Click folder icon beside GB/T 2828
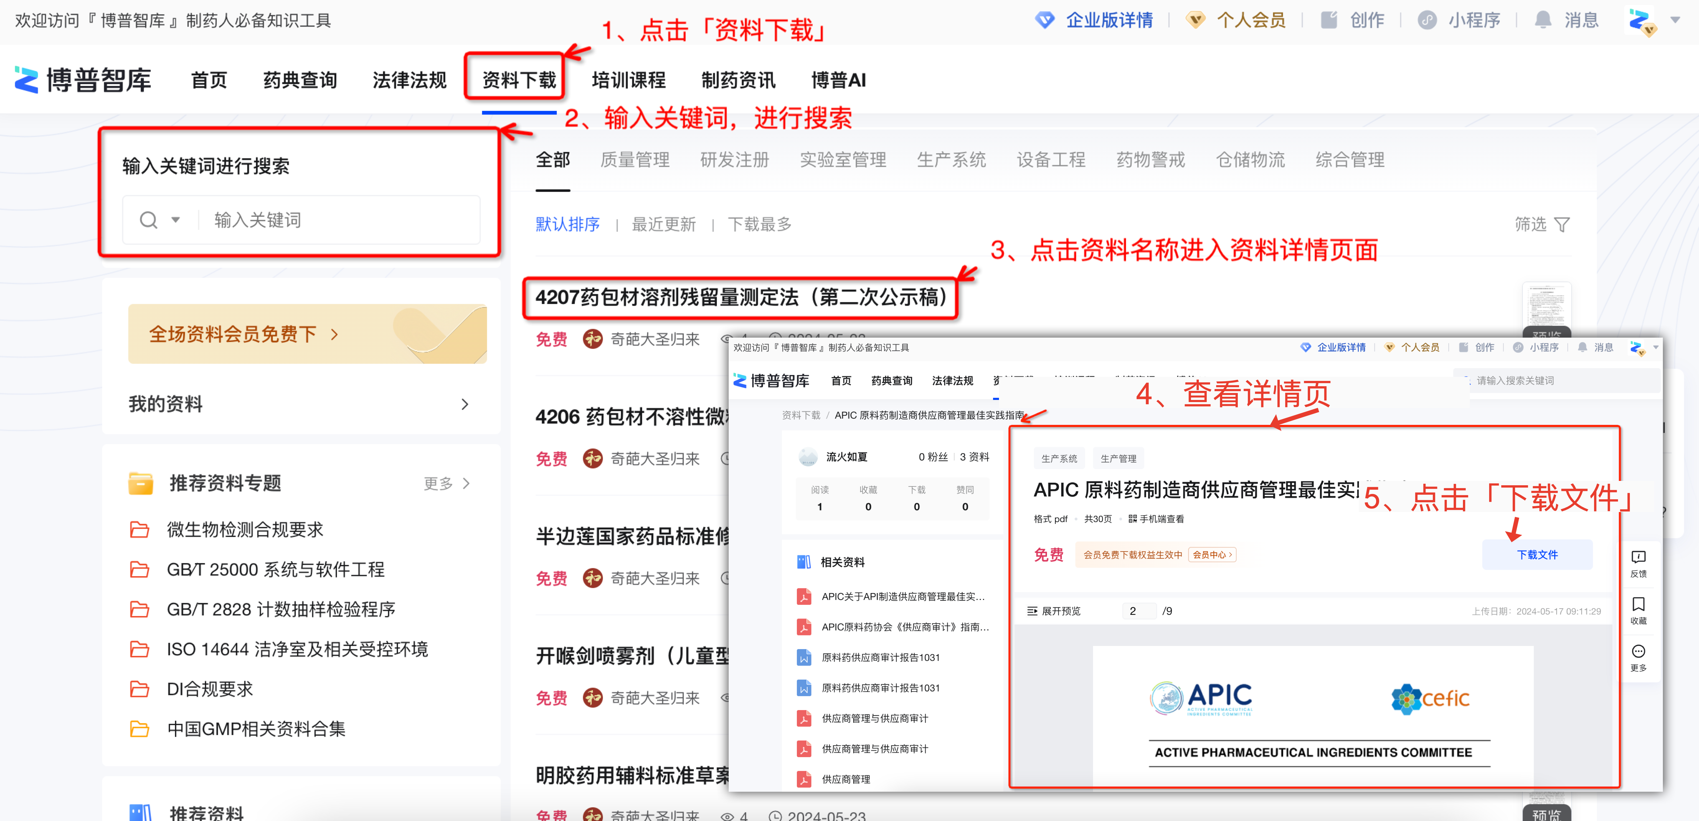The height and width of the screenshot is (821, 1699). pyautogui.click(x=139, y=609)
